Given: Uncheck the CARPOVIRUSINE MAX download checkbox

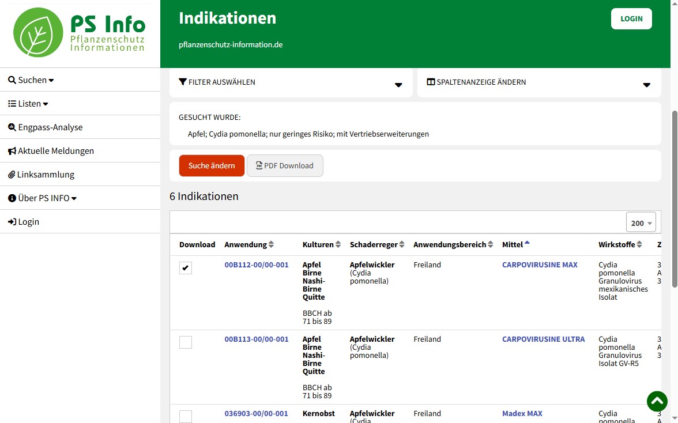Looking at the screenshot, I should click(186, 268).
